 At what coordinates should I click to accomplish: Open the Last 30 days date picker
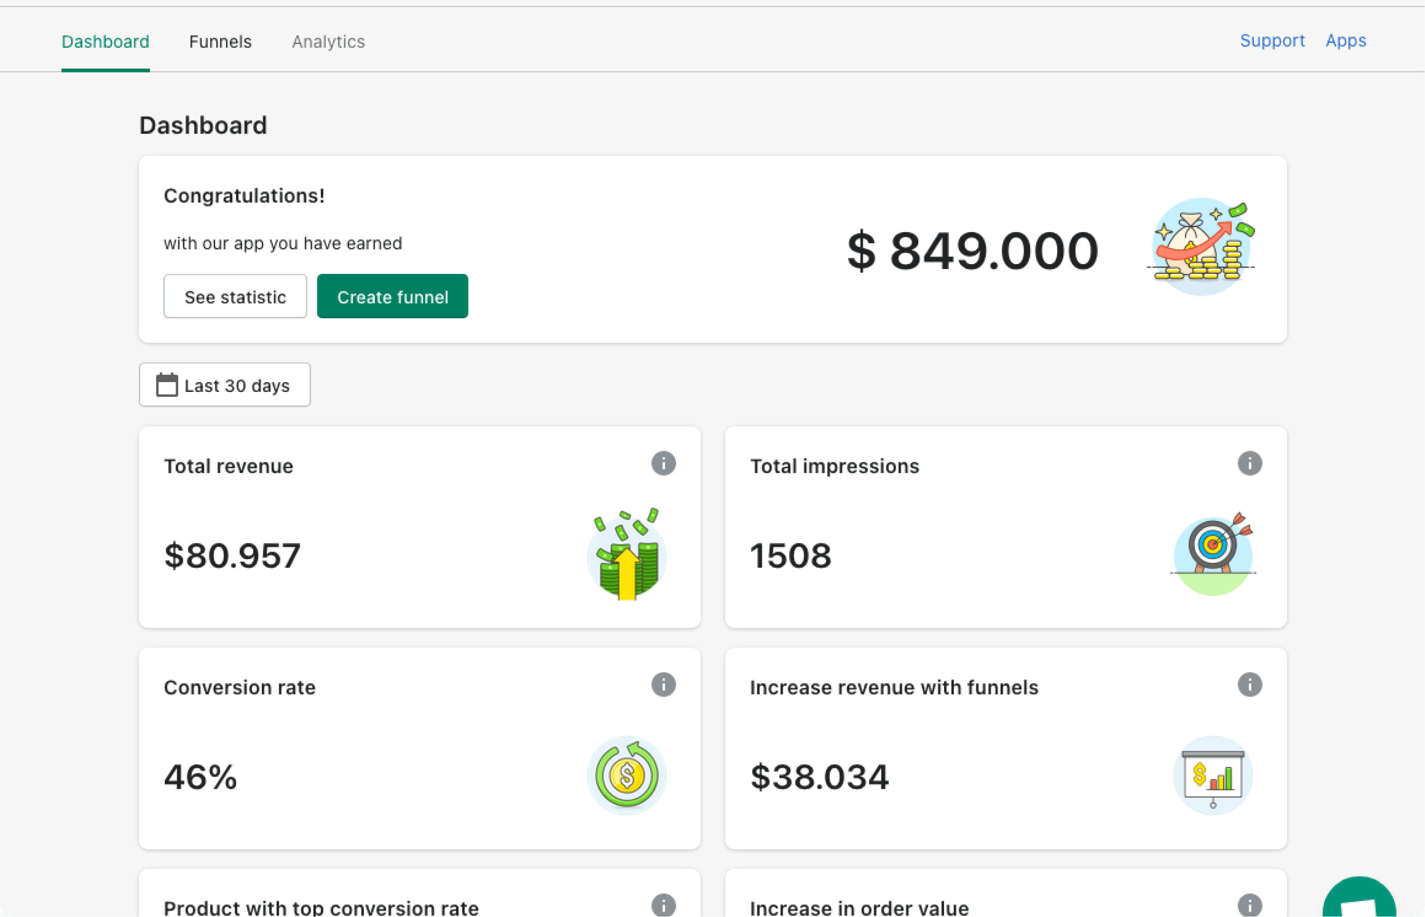[224, 385]
